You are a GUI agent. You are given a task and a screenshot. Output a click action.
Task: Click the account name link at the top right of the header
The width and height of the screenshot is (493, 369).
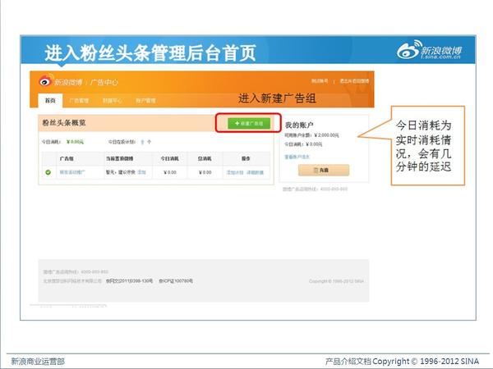[320, 81]
